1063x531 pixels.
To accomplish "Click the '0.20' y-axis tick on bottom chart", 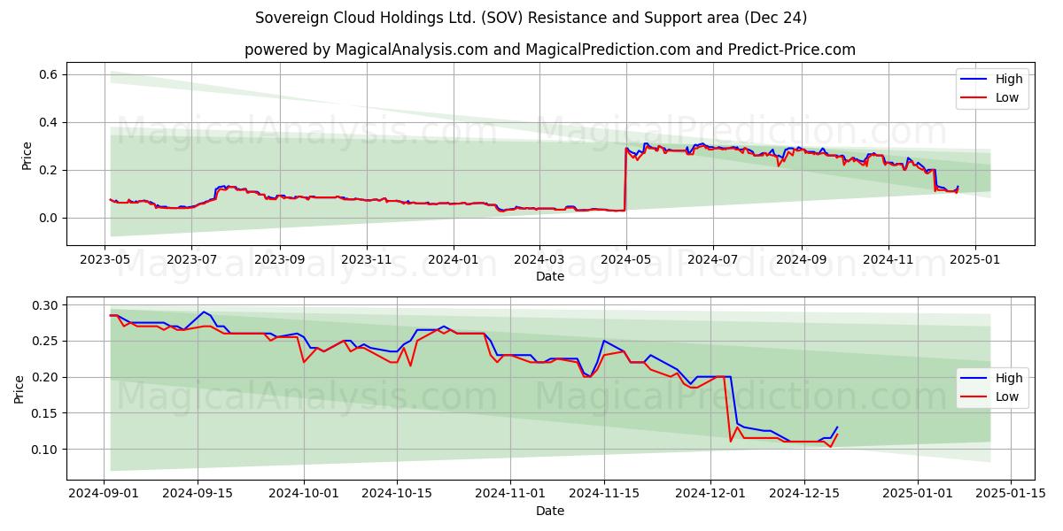I will coord(43,377).
